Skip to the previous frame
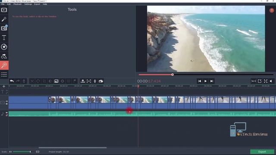Screen dimensions: 276x155 199,81
